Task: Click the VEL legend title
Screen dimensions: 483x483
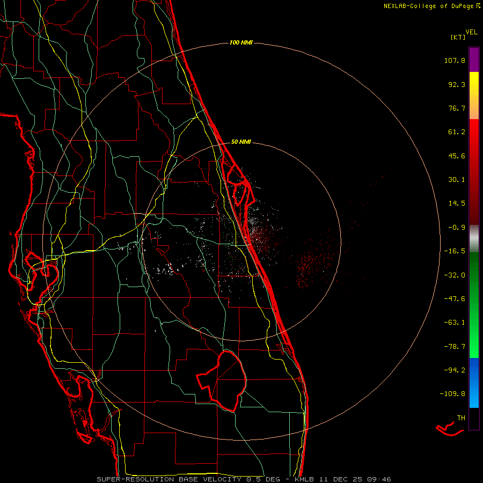Action: point(471,32)
